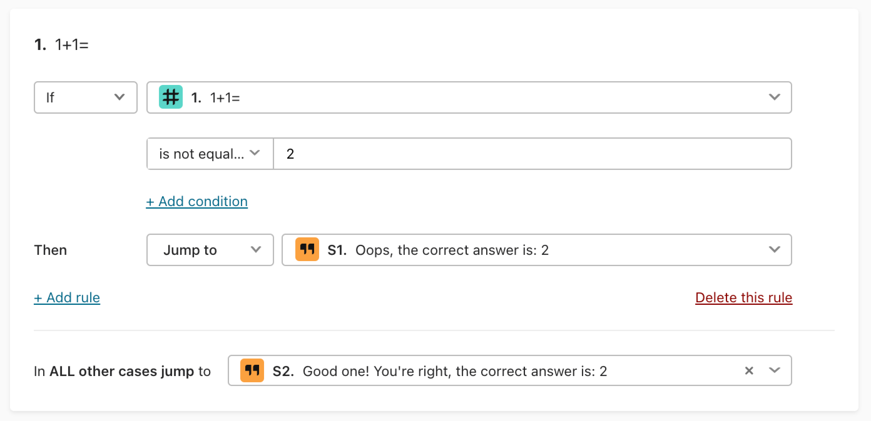Clear the S2 selection with the X icon

[749, 371]
